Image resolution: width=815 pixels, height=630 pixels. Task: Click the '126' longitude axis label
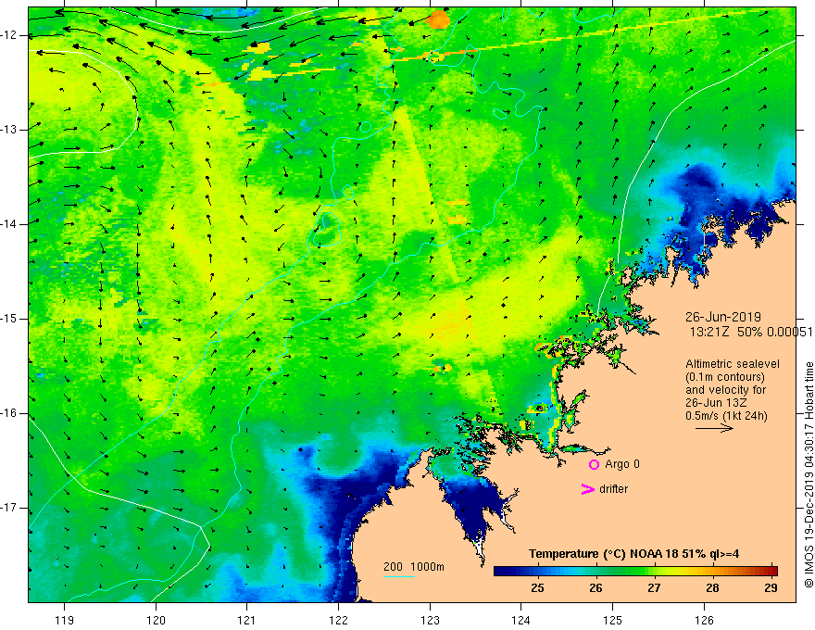tap(704, 620)
